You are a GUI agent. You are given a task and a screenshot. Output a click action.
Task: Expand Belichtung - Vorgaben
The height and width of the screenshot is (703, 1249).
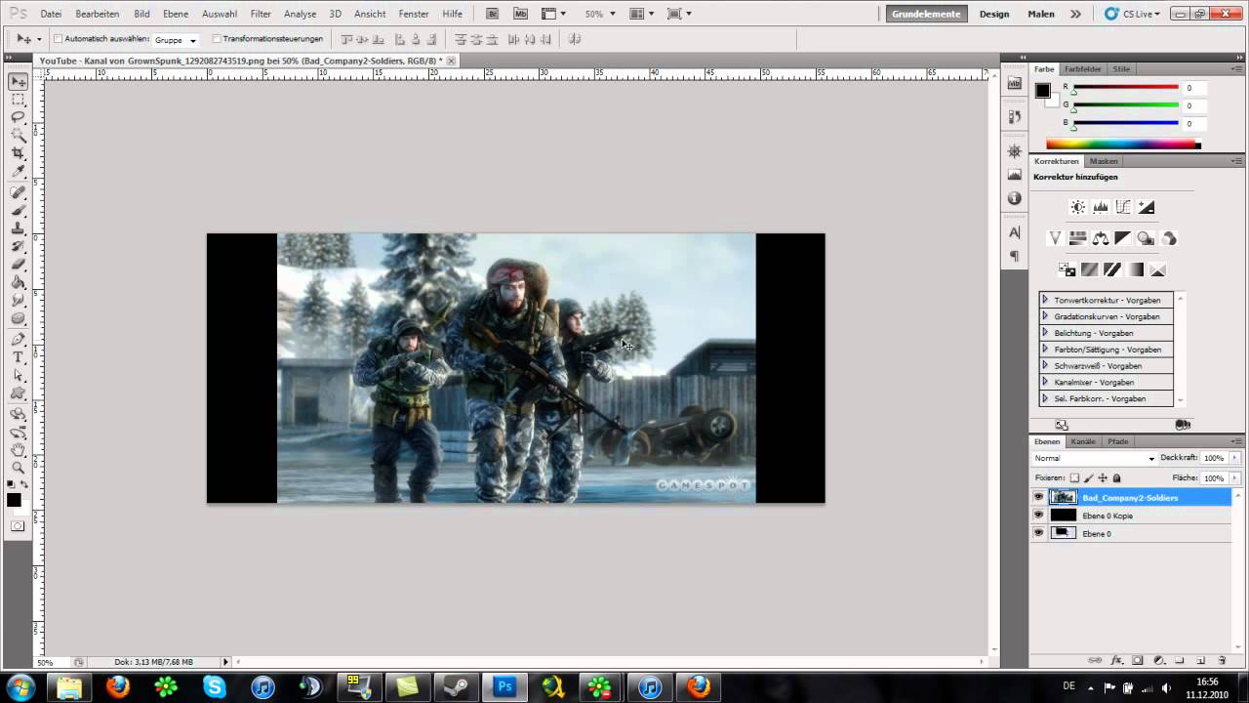coord(1045,333)
